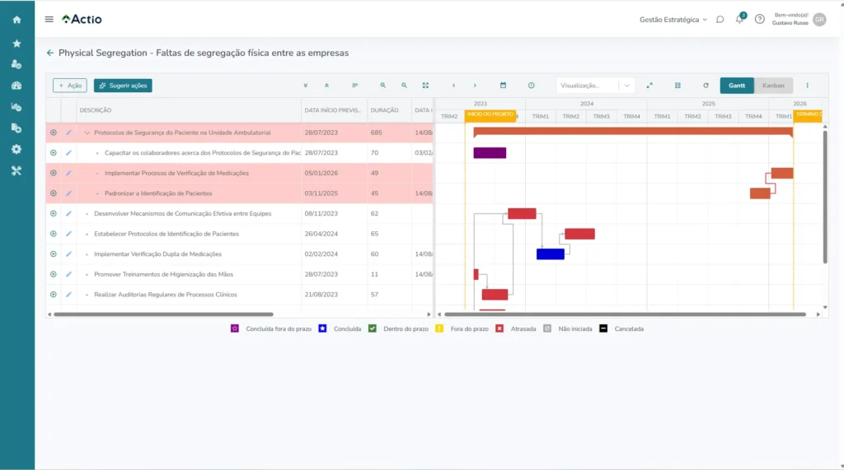The image size is (844, 470).
Task: Click the purple 'Capacitar os colaboradores' Gantt bar
Action: point(490,153)
